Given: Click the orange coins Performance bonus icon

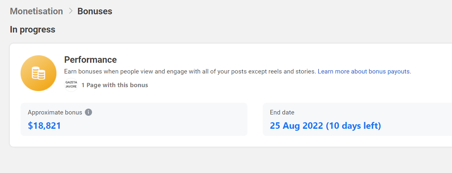Looking at the screenshot, I should pyautogui.click(x=39, y=73).
